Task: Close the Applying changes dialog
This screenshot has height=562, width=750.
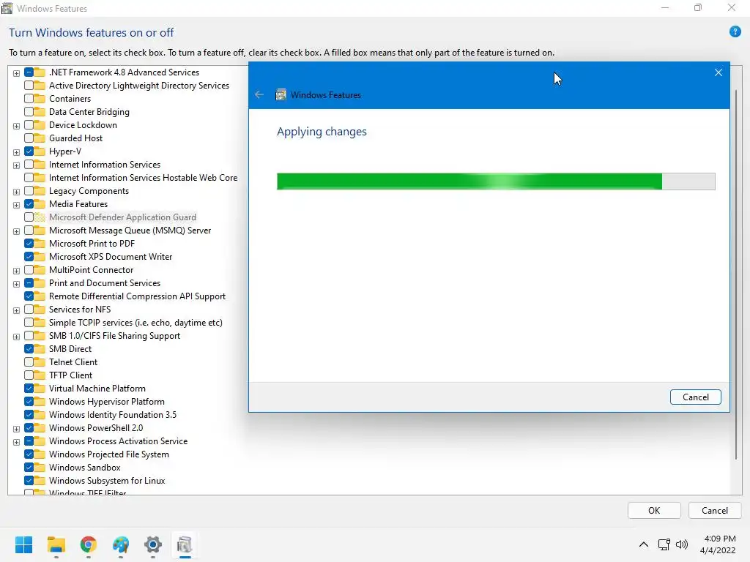Action: [718, 72]
